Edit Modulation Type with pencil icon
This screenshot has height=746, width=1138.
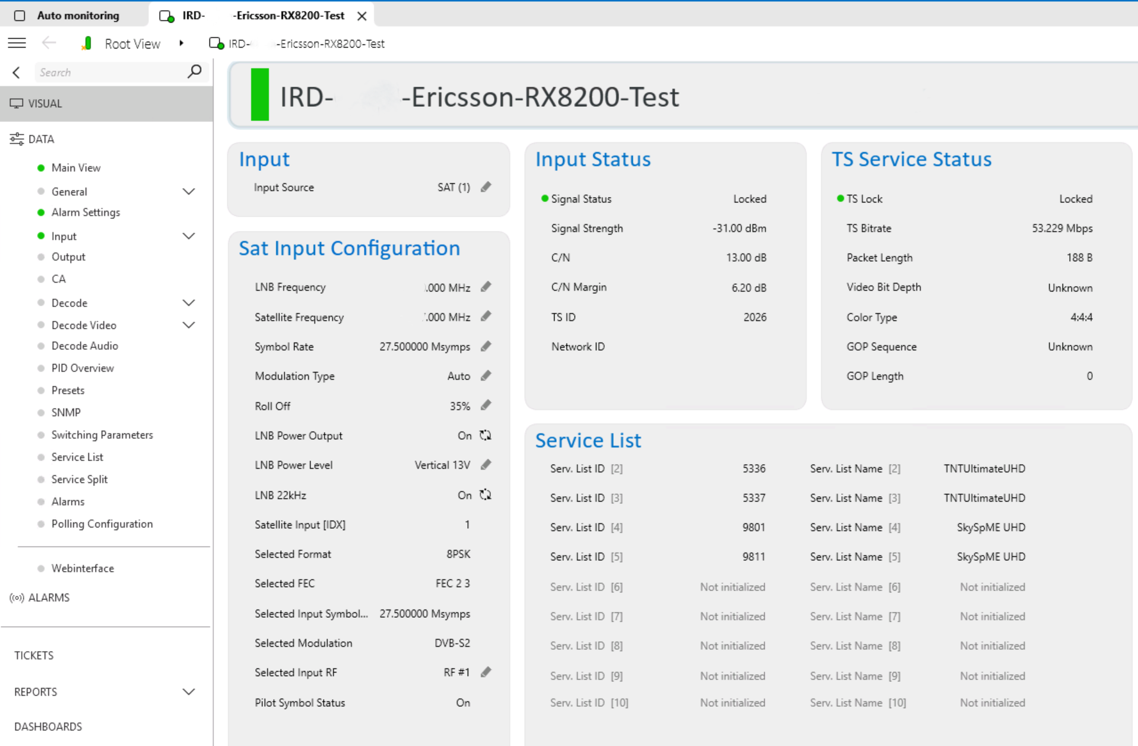(486, 376)
